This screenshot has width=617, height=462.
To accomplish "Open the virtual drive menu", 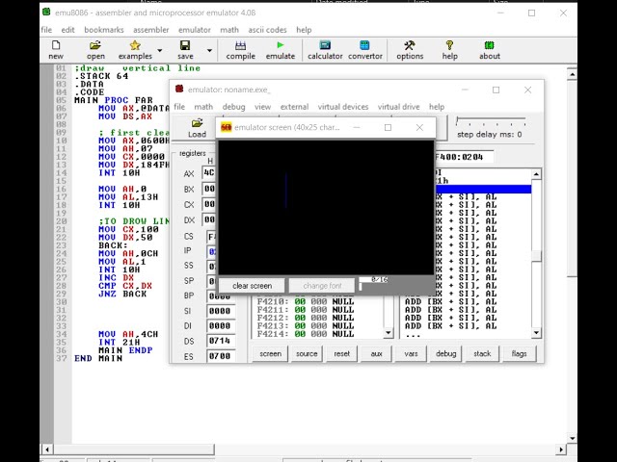I will click(398, 107).
